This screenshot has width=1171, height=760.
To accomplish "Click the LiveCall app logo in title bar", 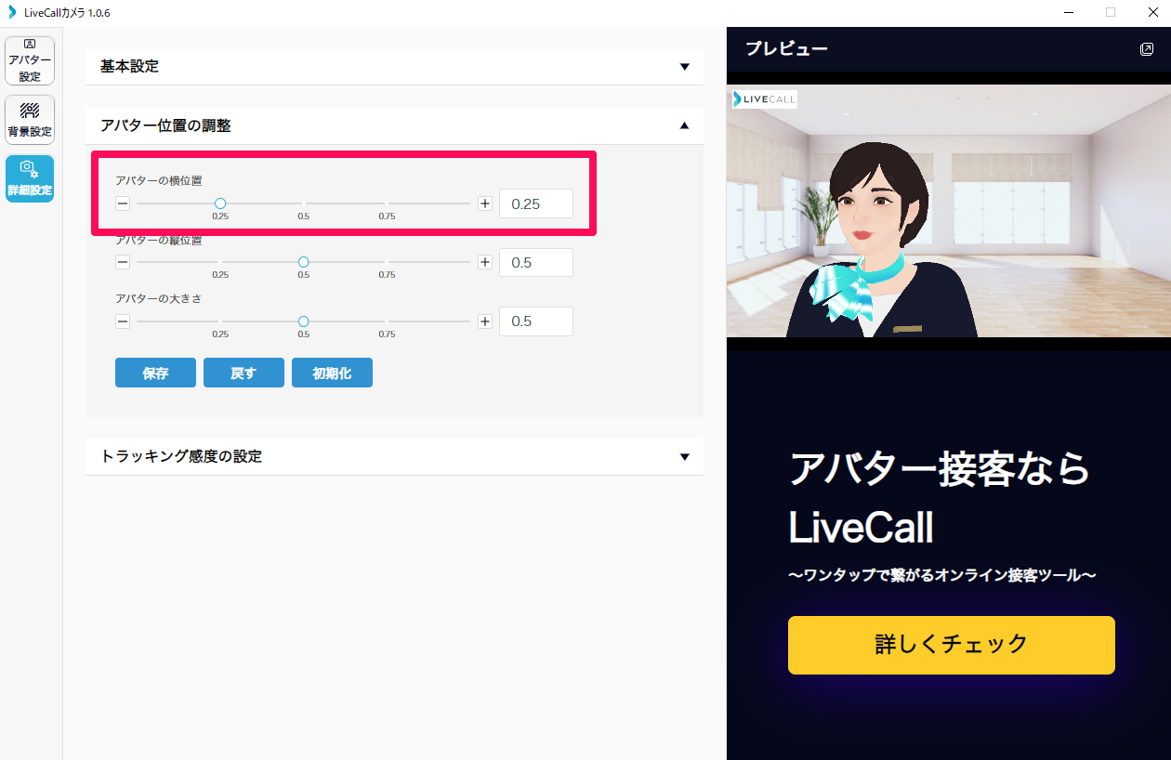I will [13, 13].
